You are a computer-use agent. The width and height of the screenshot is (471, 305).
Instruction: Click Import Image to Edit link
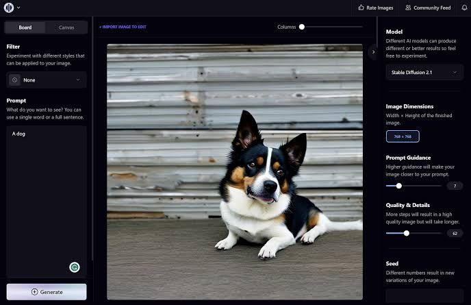(123, 27)
